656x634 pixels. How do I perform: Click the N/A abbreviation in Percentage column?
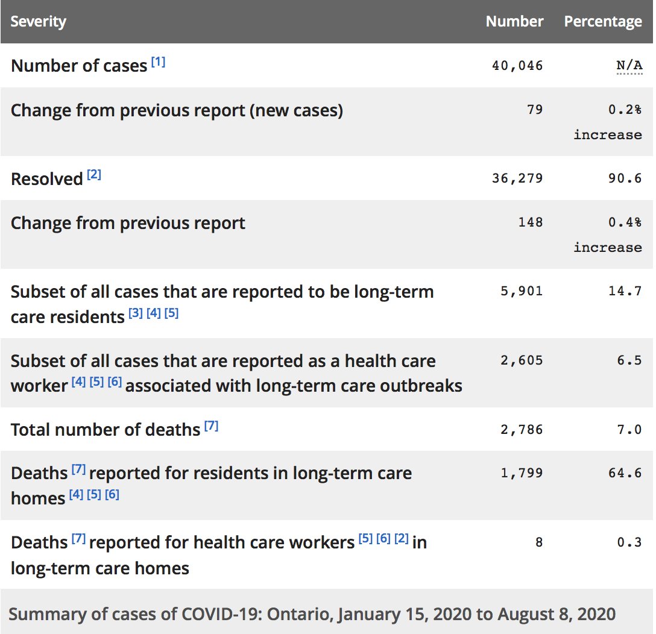629,66
